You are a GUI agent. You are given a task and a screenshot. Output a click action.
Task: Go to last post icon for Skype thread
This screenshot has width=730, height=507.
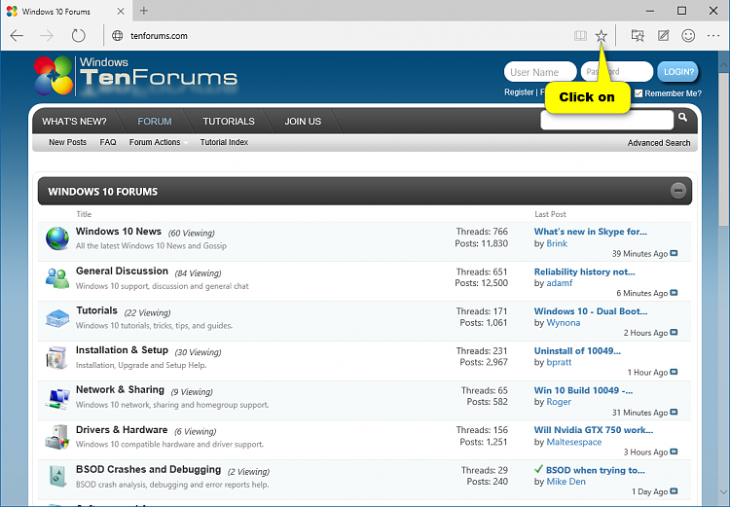[x=674, y=253]
